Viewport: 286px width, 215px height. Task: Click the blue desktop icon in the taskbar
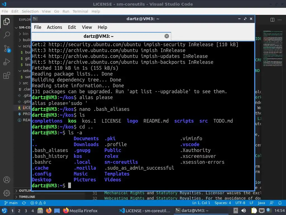point(57,211)
